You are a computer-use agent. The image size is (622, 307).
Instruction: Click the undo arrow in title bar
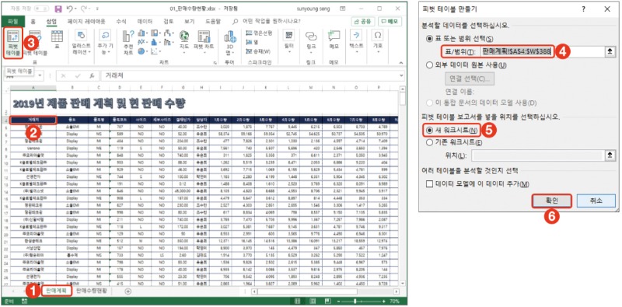click(70, 9)
